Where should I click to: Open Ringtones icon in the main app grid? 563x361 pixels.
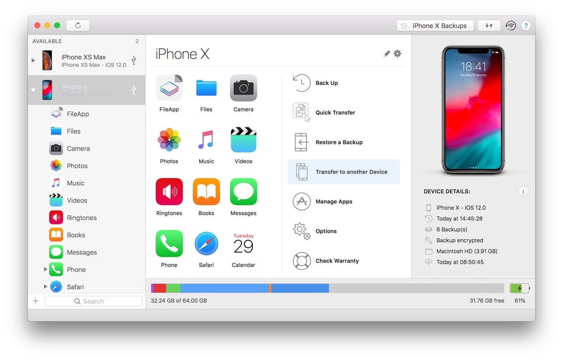[169, 191]
